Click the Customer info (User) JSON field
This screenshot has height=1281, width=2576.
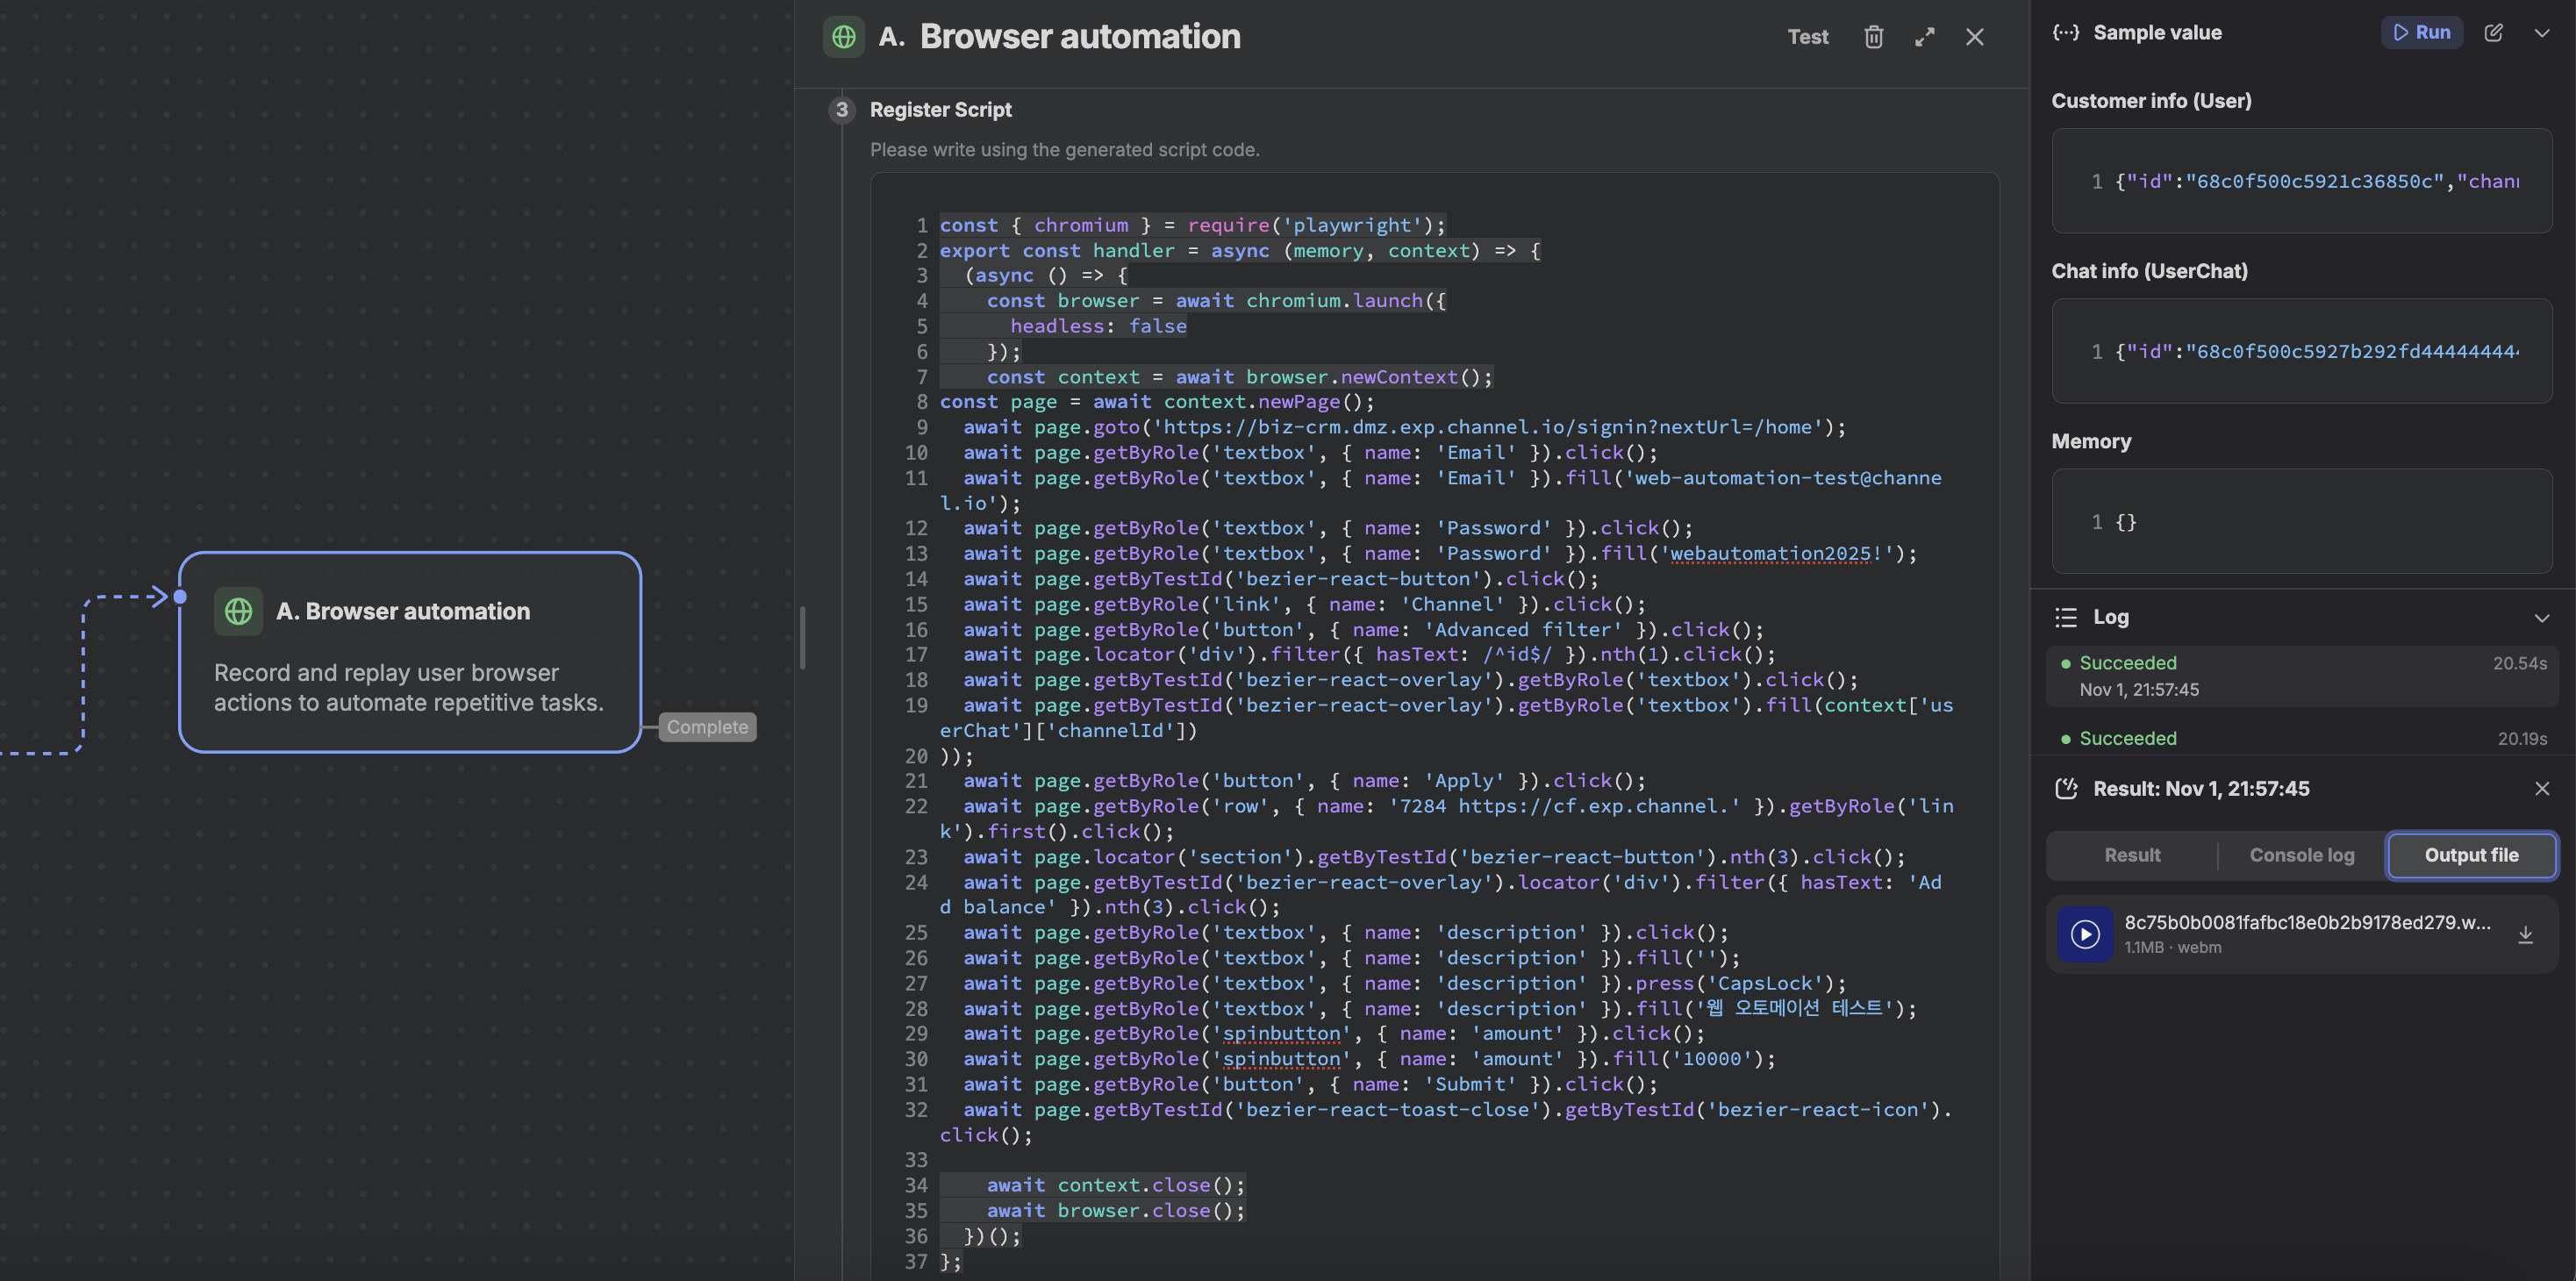coord(2301,181)
